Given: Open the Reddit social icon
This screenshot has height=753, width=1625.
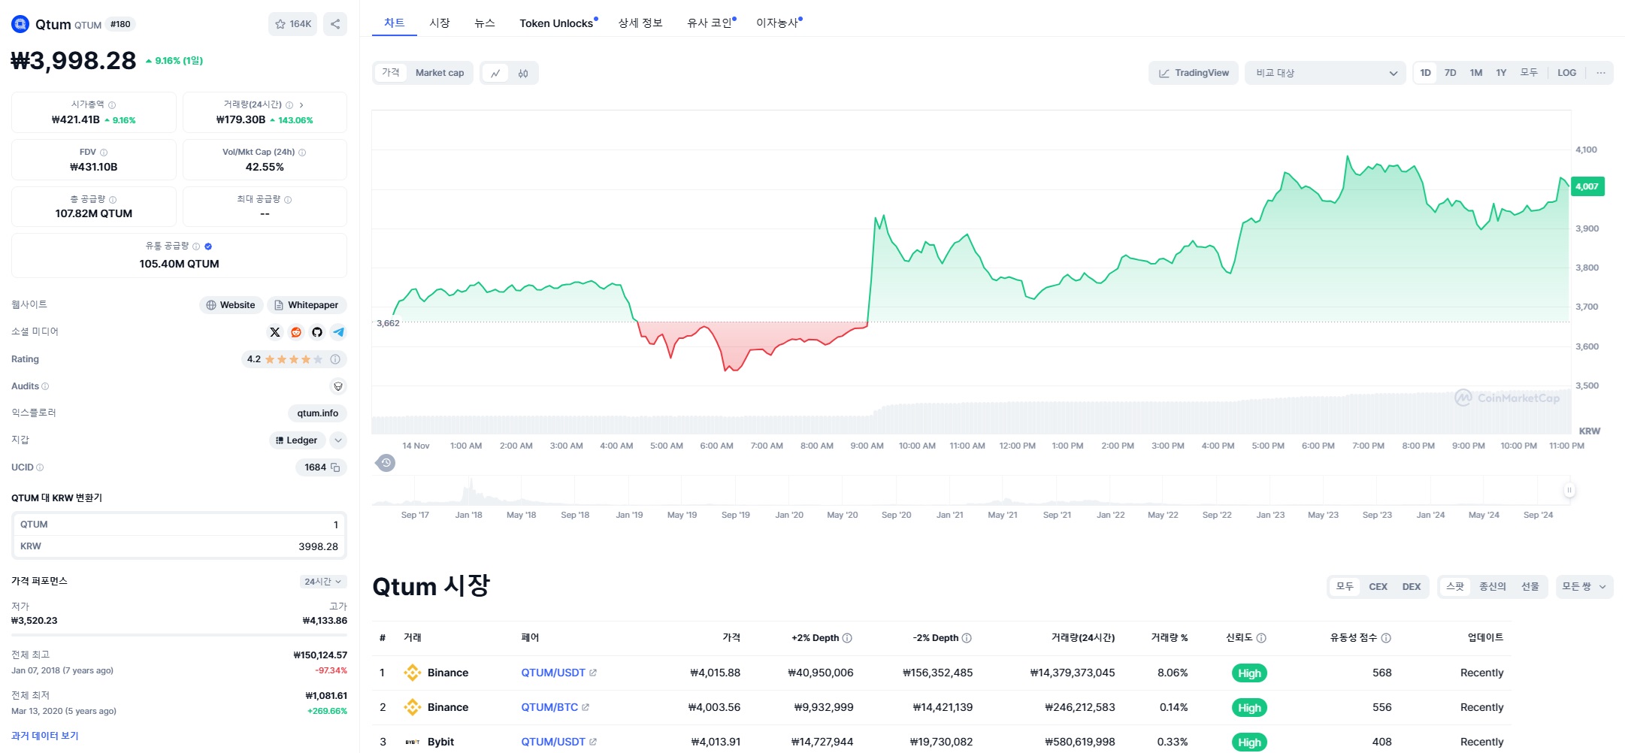Looking at the screenshot, I should (x=296, y=332).
